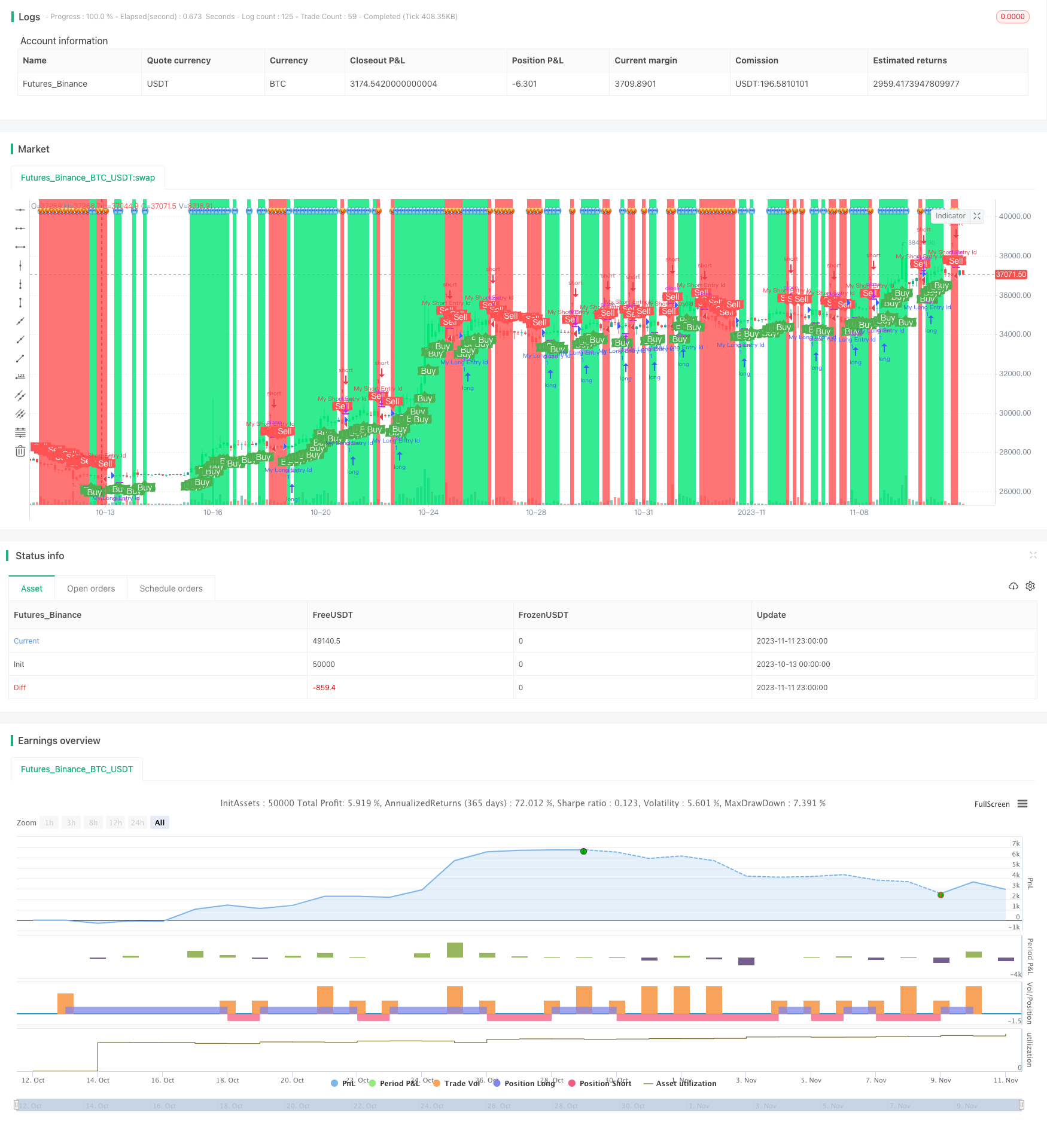
Task: Click Diff value -859.4
Action: [x=324, y=687]
